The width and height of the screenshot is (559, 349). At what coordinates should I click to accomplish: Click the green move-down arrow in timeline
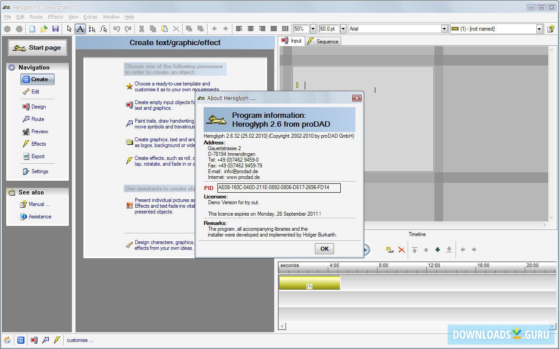point(437,250)
